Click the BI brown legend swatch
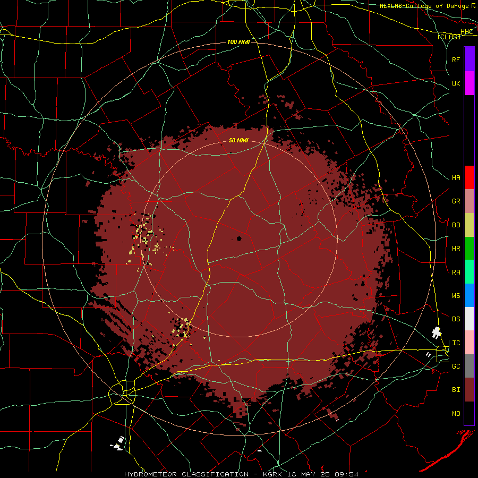 point(469,390)
